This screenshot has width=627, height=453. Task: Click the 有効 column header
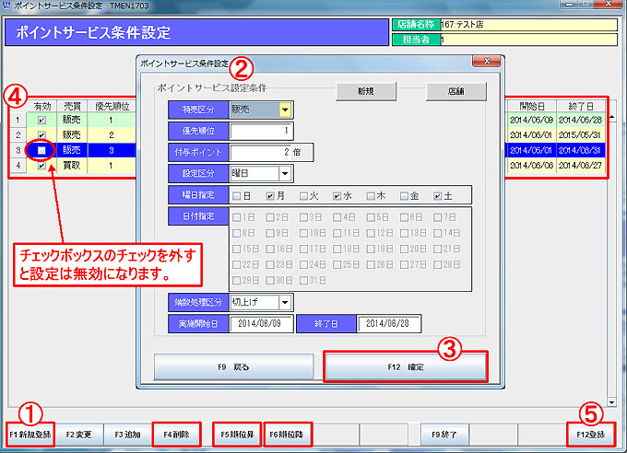tap(42, 106)
